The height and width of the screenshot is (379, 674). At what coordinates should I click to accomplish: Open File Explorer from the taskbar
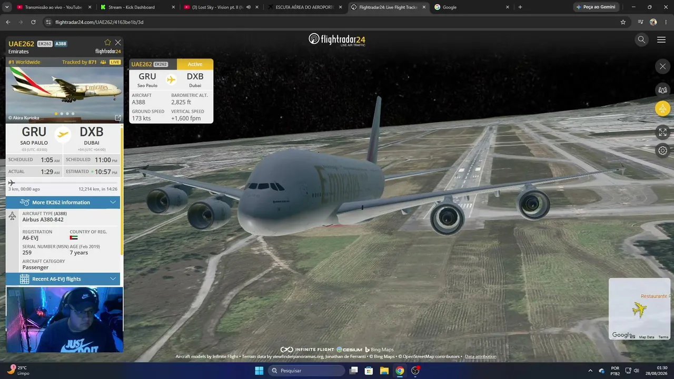[x=384, y=371]
